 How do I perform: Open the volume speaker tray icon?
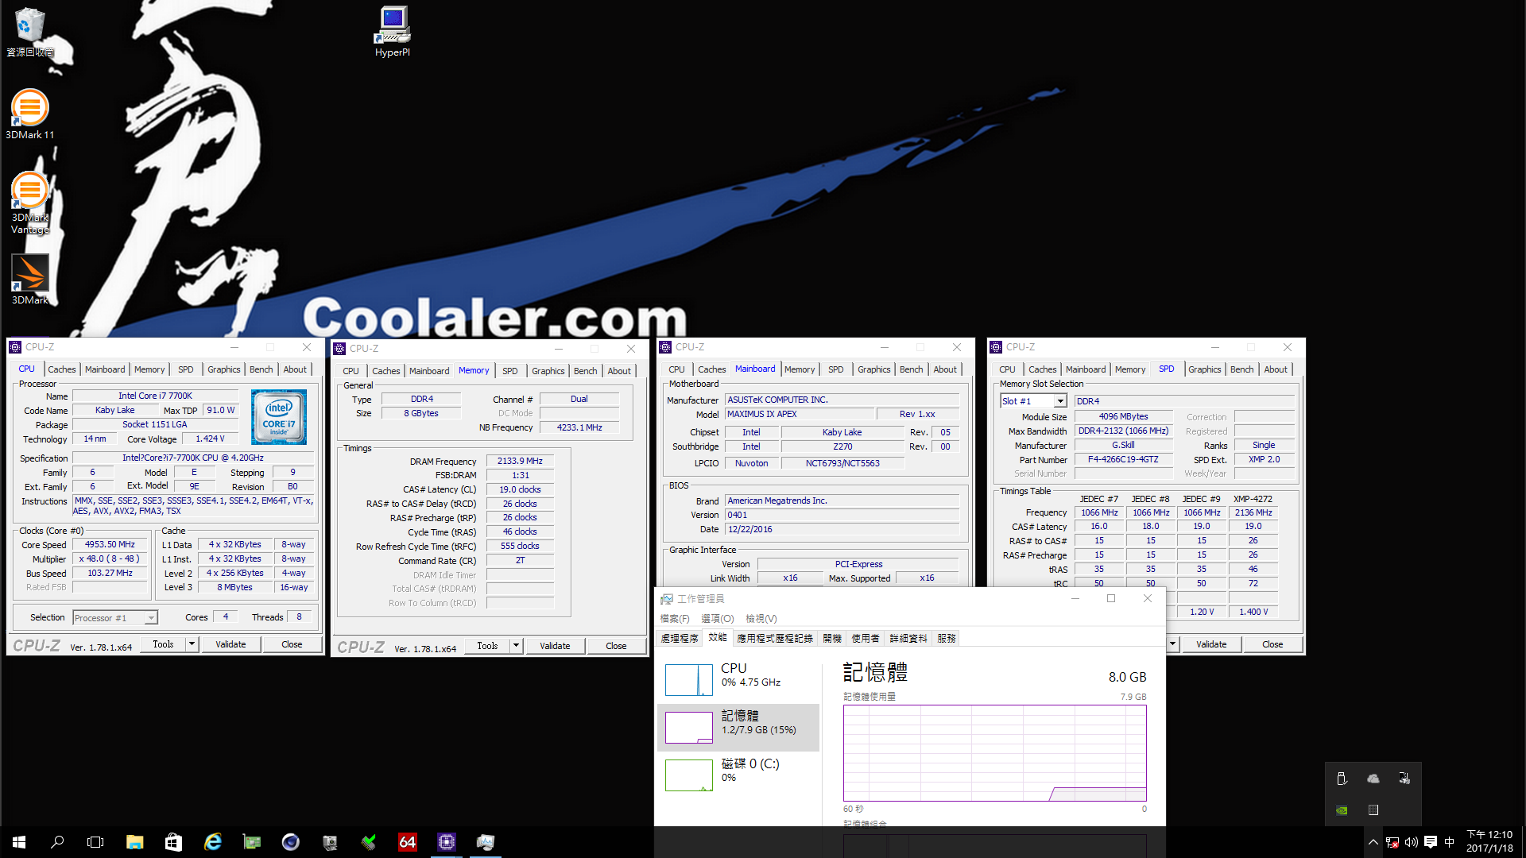point(1411,842)
